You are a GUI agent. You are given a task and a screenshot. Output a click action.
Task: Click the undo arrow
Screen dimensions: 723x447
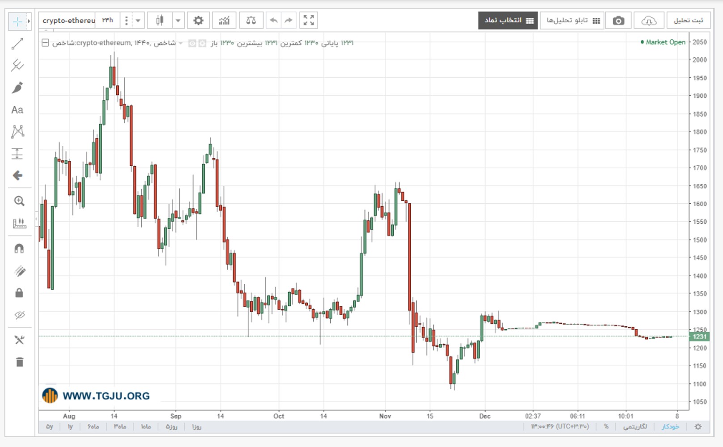point(273,21)
